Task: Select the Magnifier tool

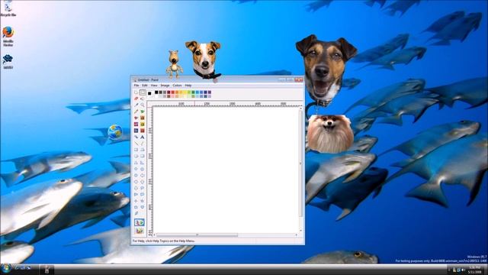Action: coord(143,105)
